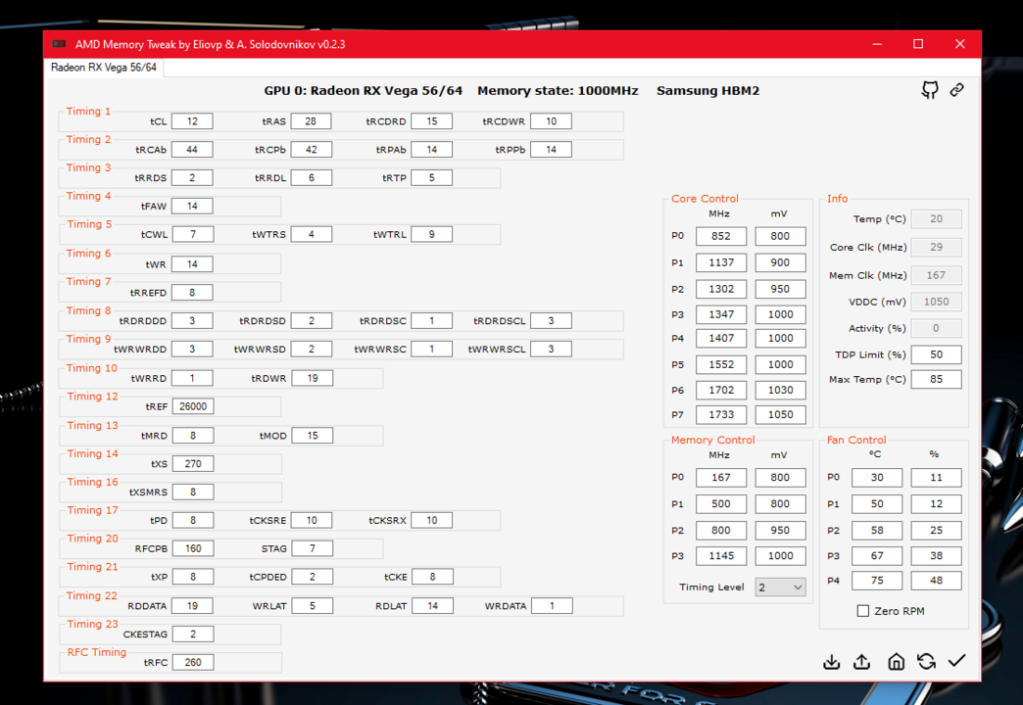
Task: Select the Radeon RX Vega 56/64 tab
Action: point(104,68)
